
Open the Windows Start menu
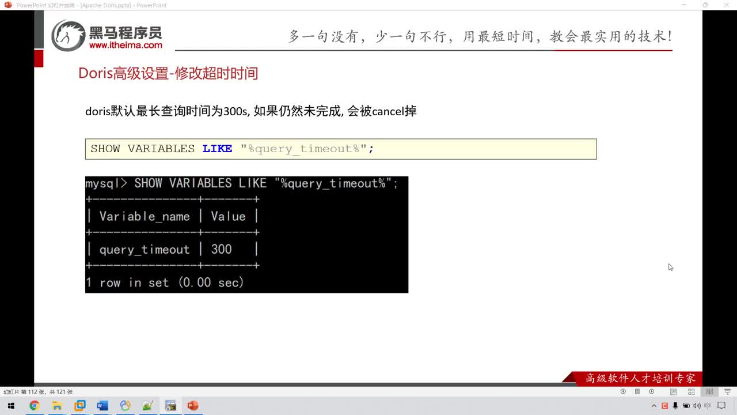(x=11, y=406)
